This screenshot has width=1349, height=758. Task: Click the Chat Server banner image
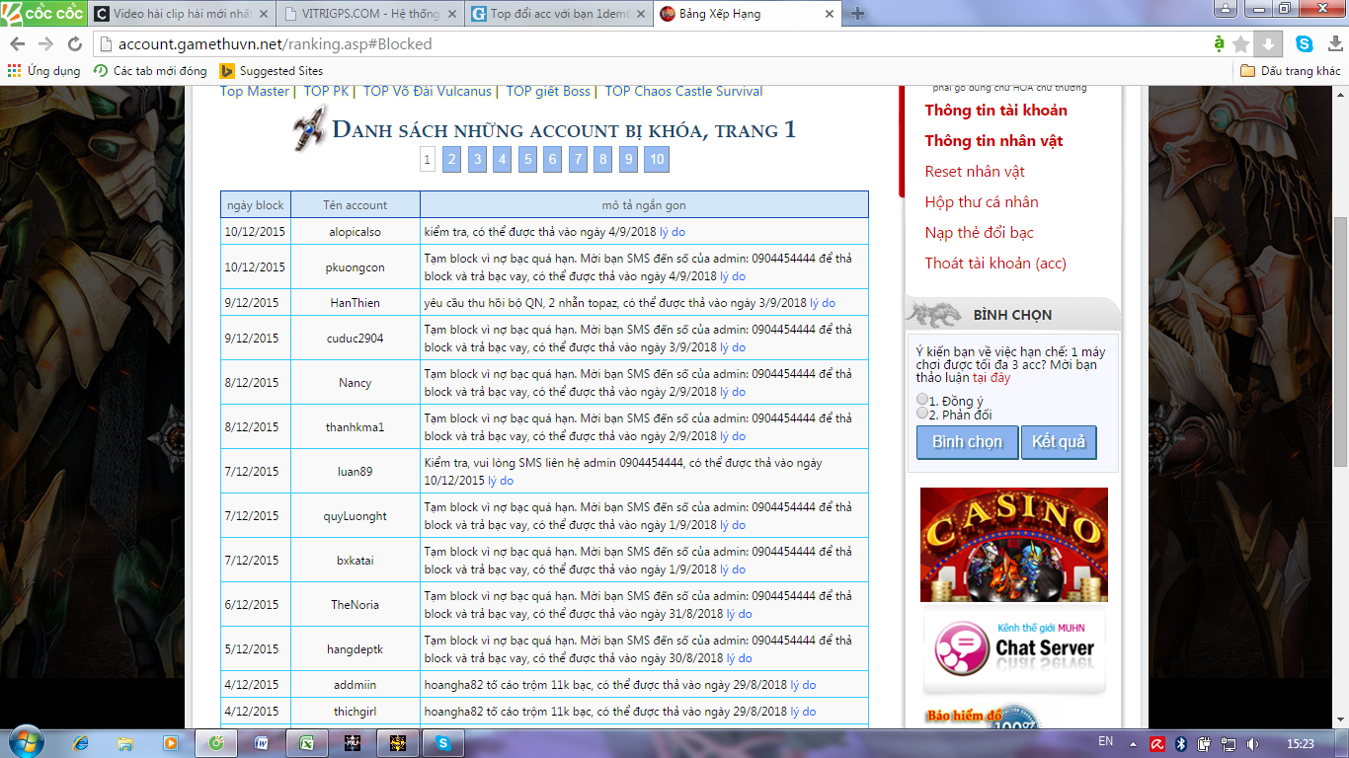pos(1014,651)
